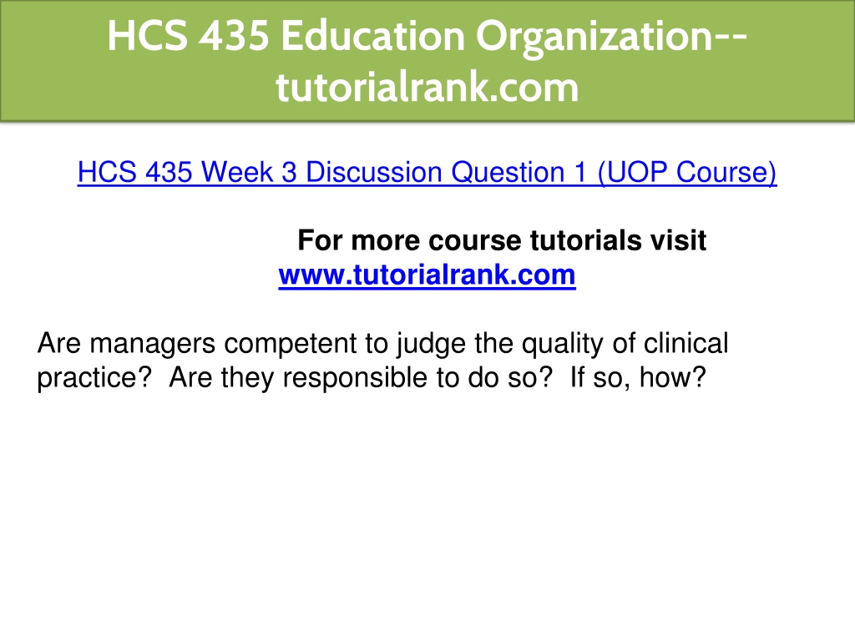
Task: Click 'tutorialrank.com' in the green header
Action: pos(427,87)
